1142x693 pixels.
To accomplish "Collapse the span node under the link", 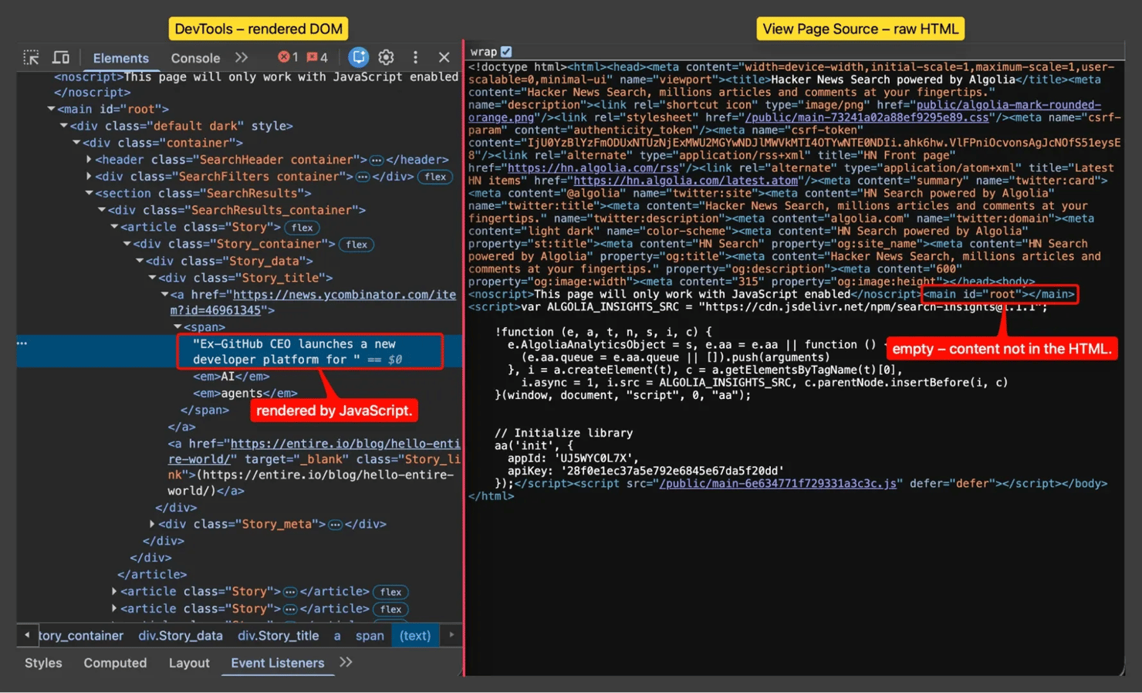I will (177, 327).
